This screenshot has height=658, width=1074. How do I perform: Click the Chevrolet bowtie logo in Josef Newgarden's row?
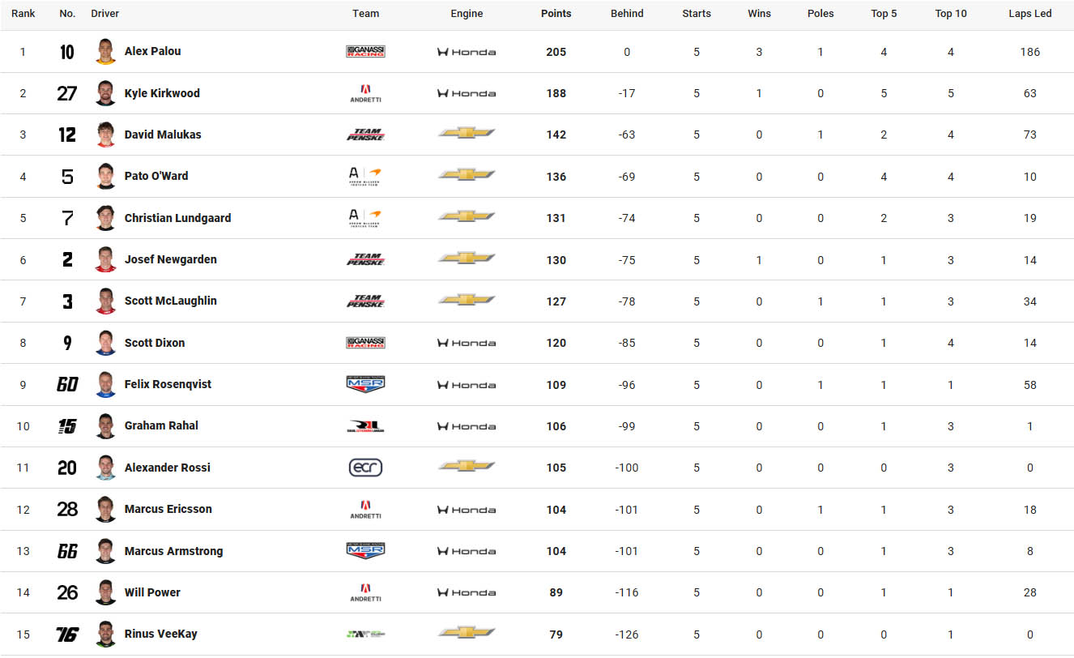coord(467,258)
